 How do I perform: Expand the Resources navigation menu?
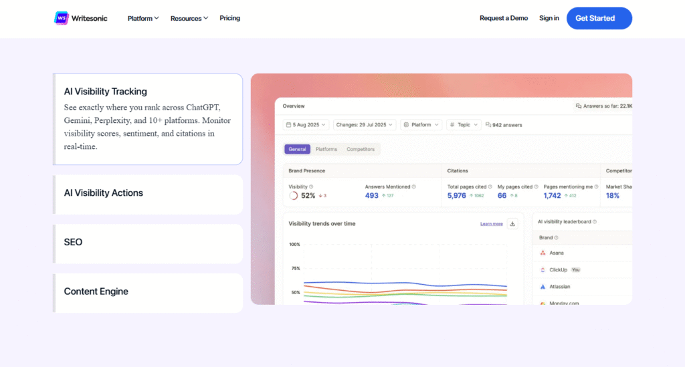(189, 18)
